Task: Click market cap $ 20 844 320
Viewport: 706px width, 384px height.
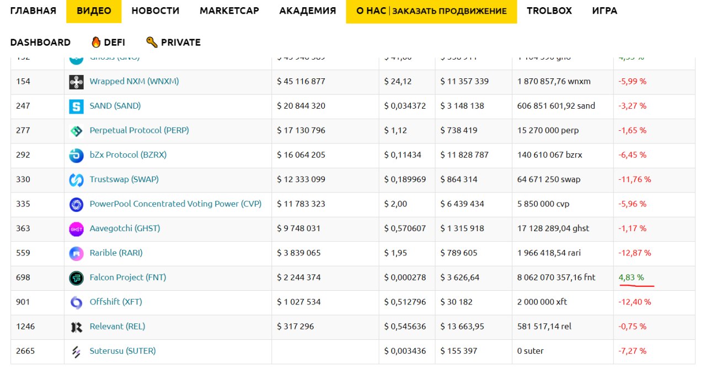Action: click(x=301, y=106)
